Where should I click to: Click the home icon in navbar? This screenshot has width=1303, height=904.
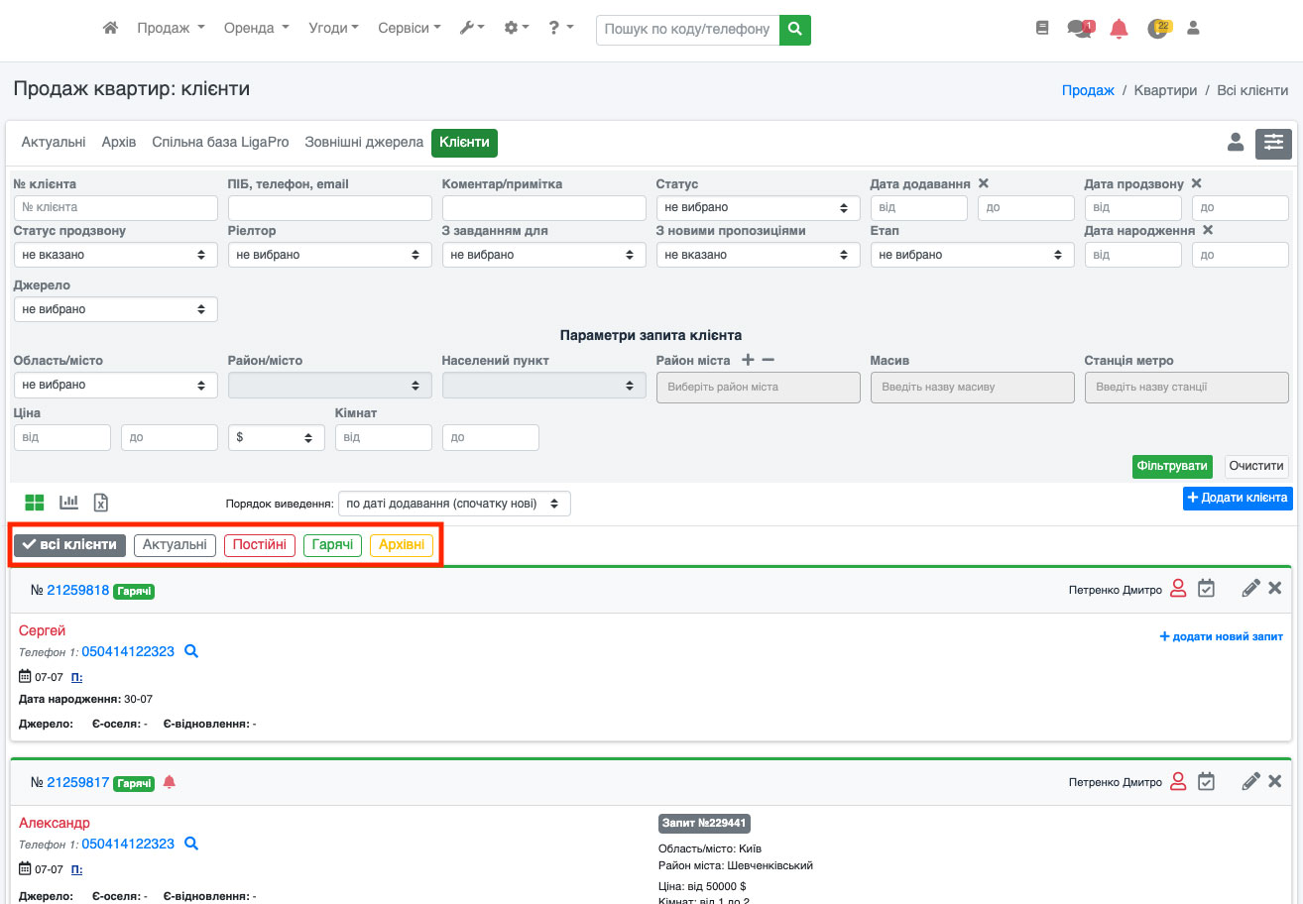pos(111,29)
